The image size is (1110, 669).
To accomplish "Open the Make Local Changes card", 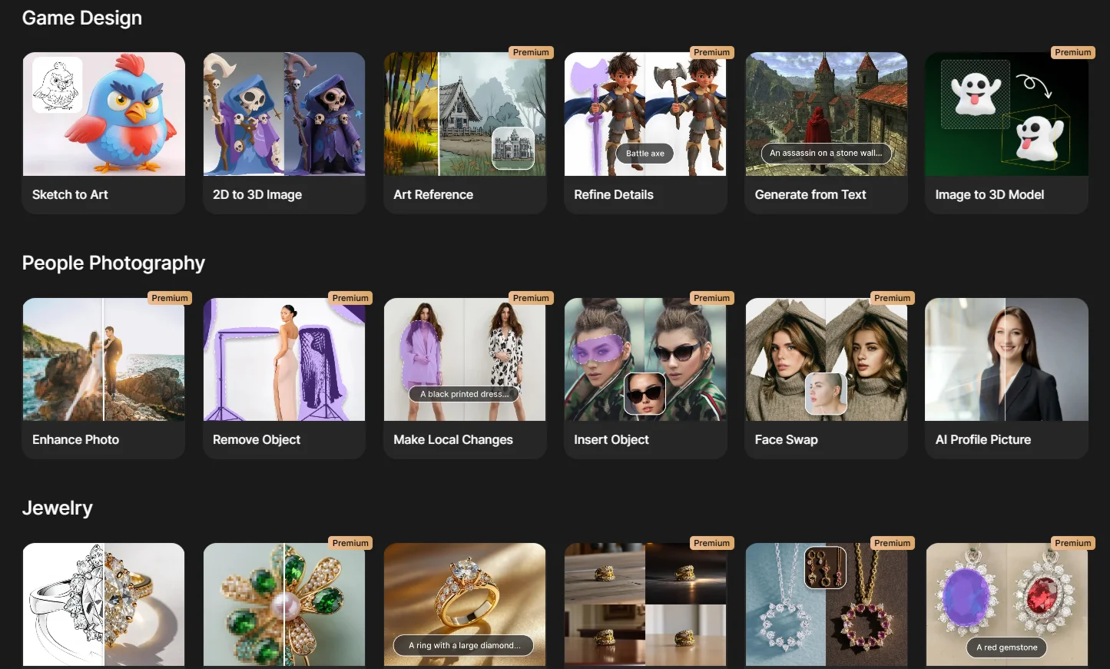I will point(465,379).
